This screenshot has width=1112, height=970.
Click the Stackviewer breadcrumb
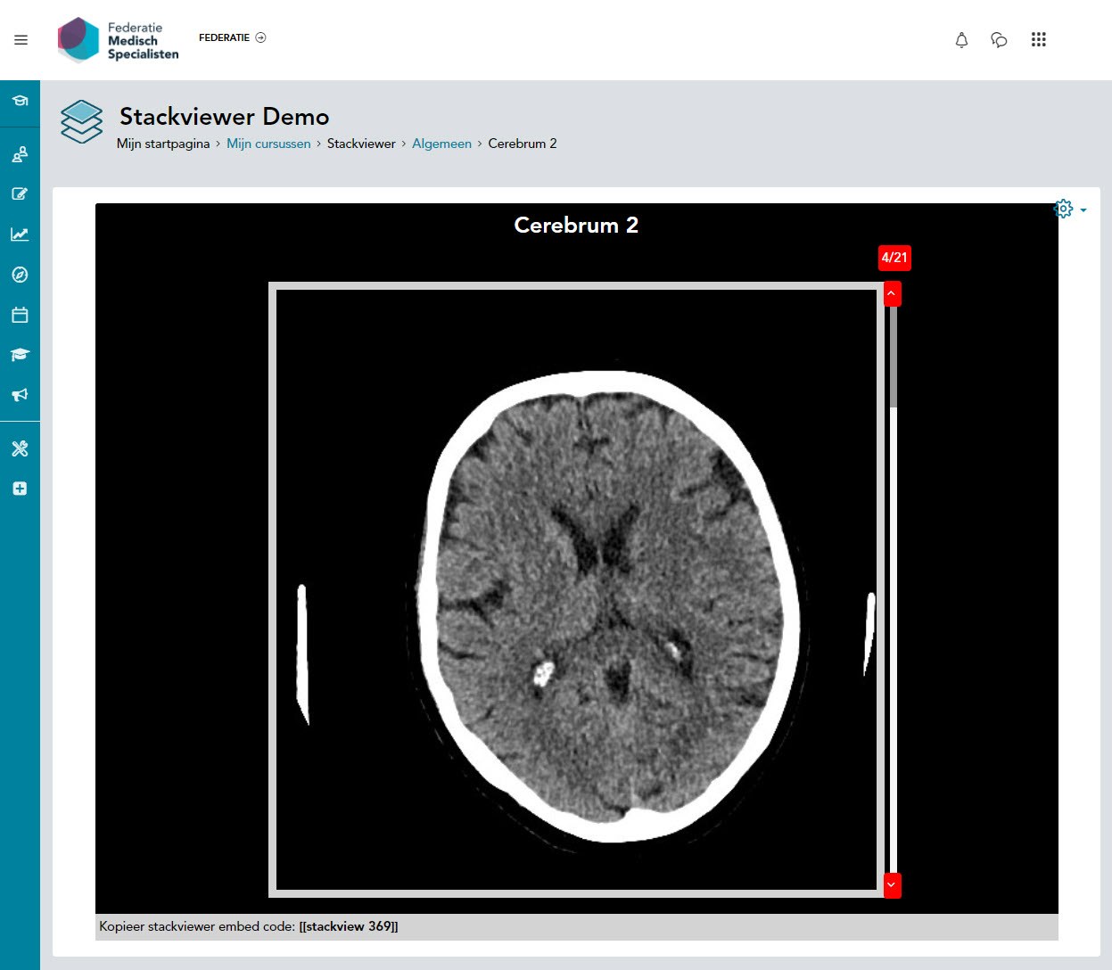click(x=361, y=144)
